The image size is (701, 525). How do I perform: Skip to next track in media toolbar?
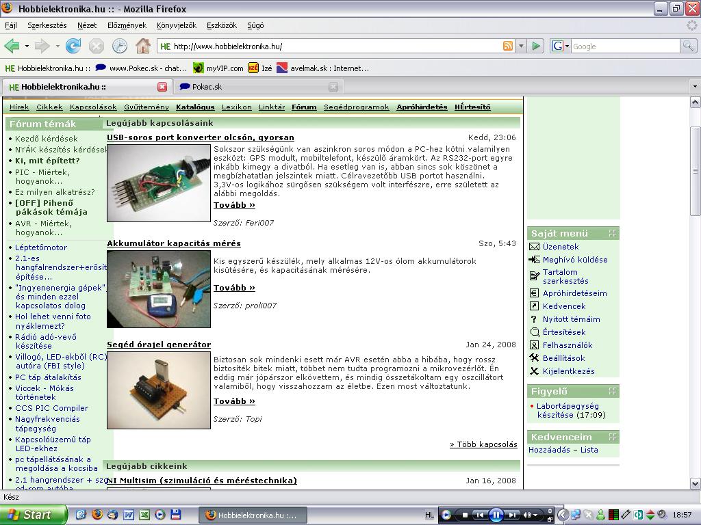[x=512, y=515]
